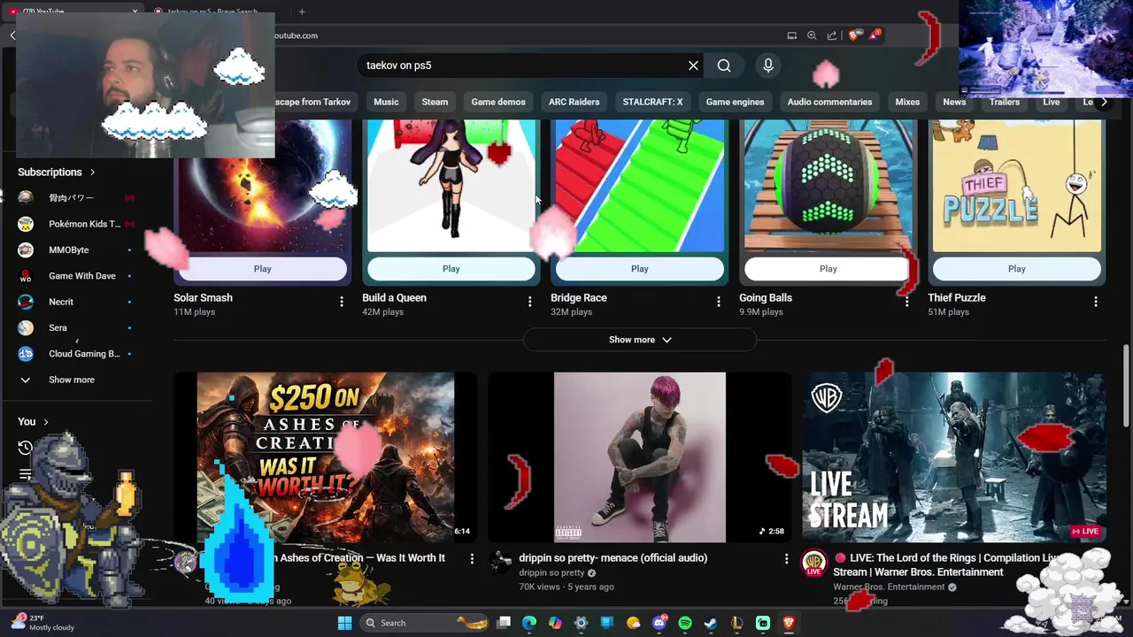
Task: Open the Warner Bros. channel avatar
Action: coord(814,564)
